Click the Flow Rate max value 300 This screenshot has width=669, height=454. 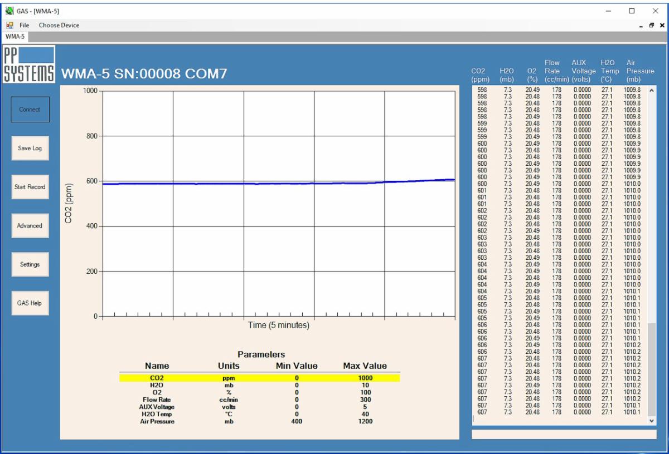coord(365,399)
